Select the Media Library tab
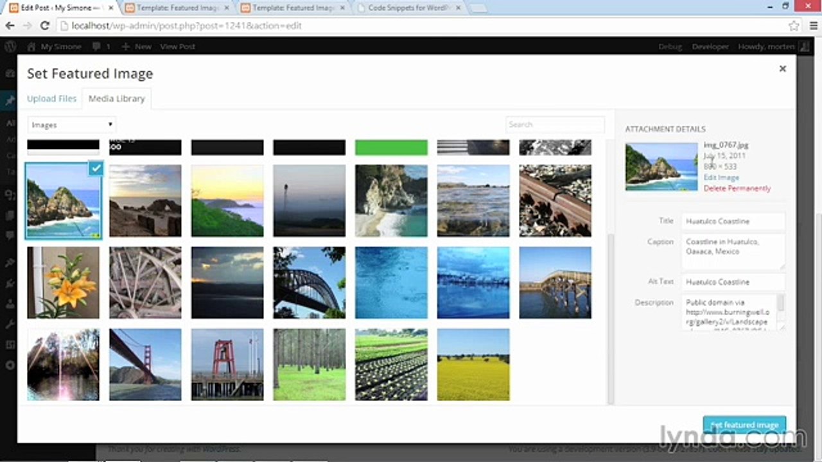Screen dimensions: 822x462 coord(116,98)
